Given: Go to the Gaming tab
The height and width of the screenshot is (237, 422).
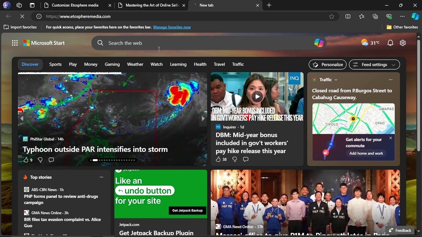Looking at the screenshot, I should click(x=112, y=64).
